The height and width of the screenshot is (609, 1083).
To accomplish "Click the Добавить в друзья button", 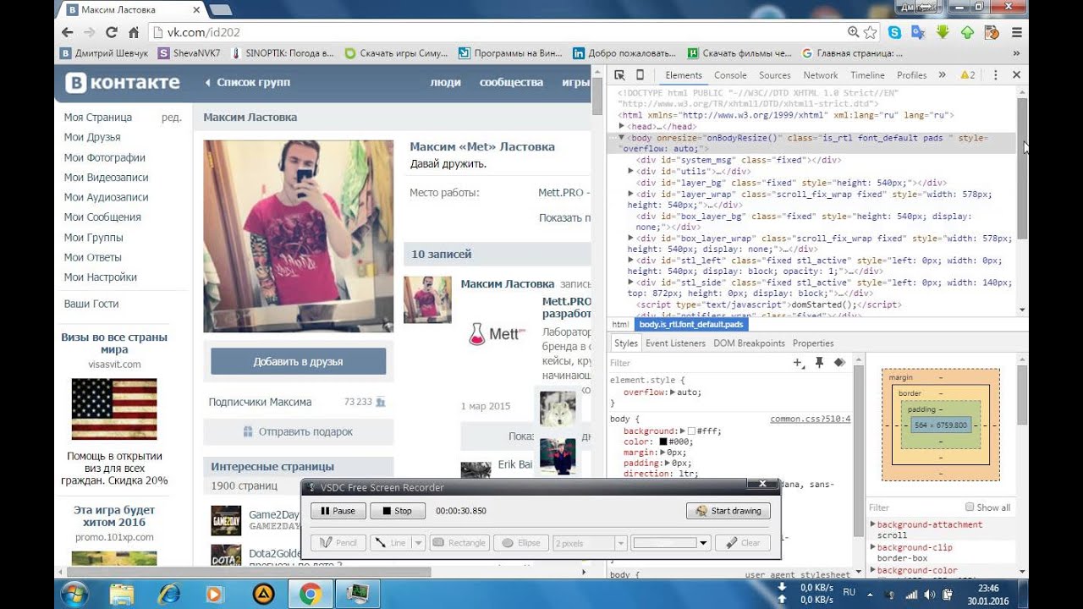I will (298, 361).
